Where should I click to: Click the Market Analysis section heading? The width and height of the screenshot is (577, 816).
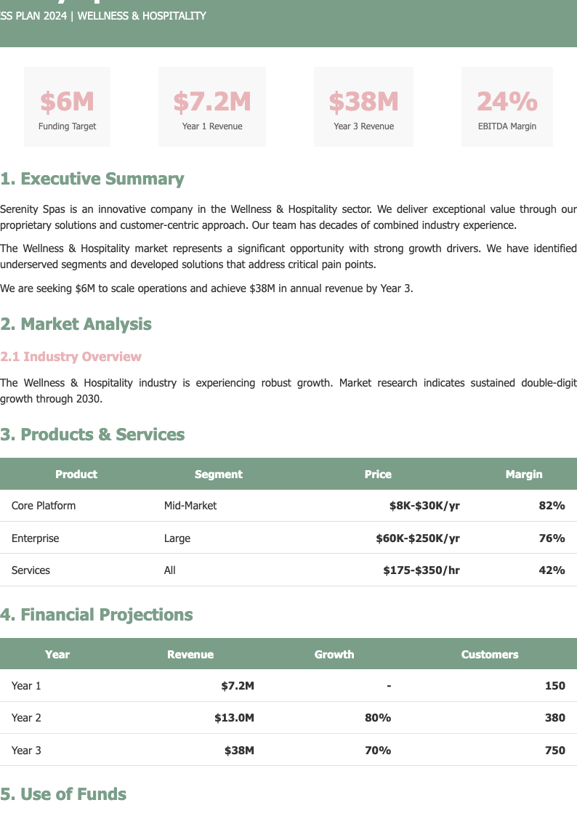76,324
